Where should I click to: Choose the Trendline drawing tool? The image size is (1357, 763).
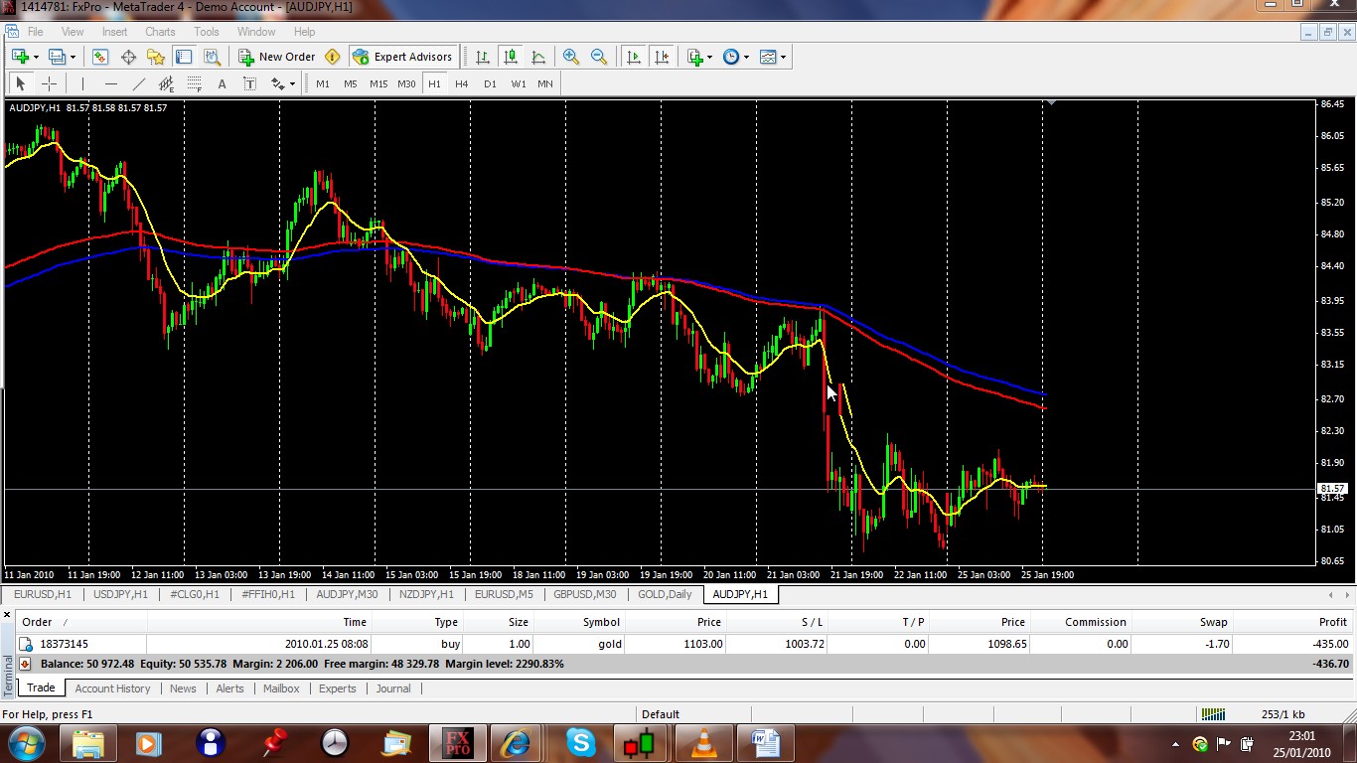pyautogui.click(x=138, y=83)
